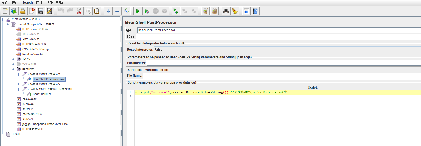
Task: Open the Help question mark icon
Action: tap(255, 11)
